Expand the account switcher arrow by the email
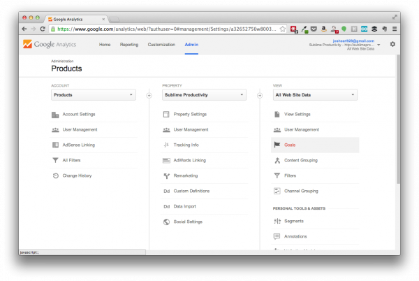The width and height of the screenshot is (419, 281). (378, 45)
